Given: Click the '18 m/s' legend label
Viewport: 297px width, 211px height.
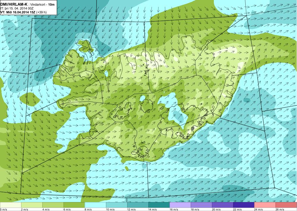Looking at the screenshot, I should (x=195, y=209).
